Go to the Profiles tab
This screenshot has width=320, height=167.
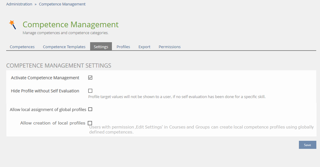(123, 47)
